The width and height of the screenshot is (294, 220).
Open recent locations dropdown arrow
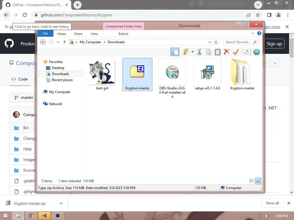tap(58, 42)
